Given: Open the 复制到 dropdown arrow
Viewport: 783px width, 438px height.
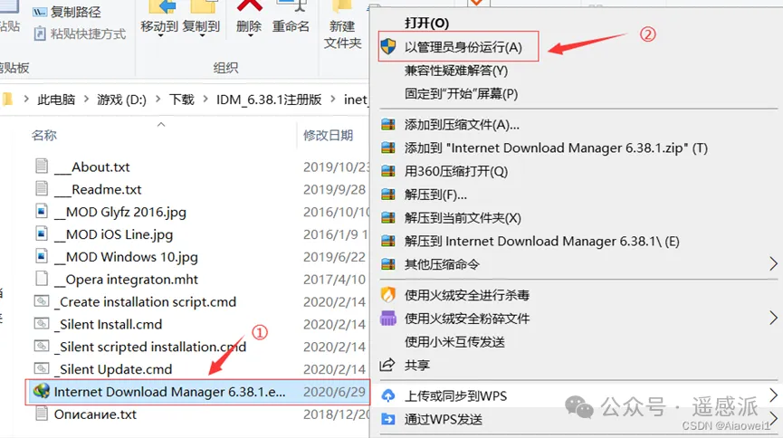Looking at the screenshot, I should click(x=201, y=36).
